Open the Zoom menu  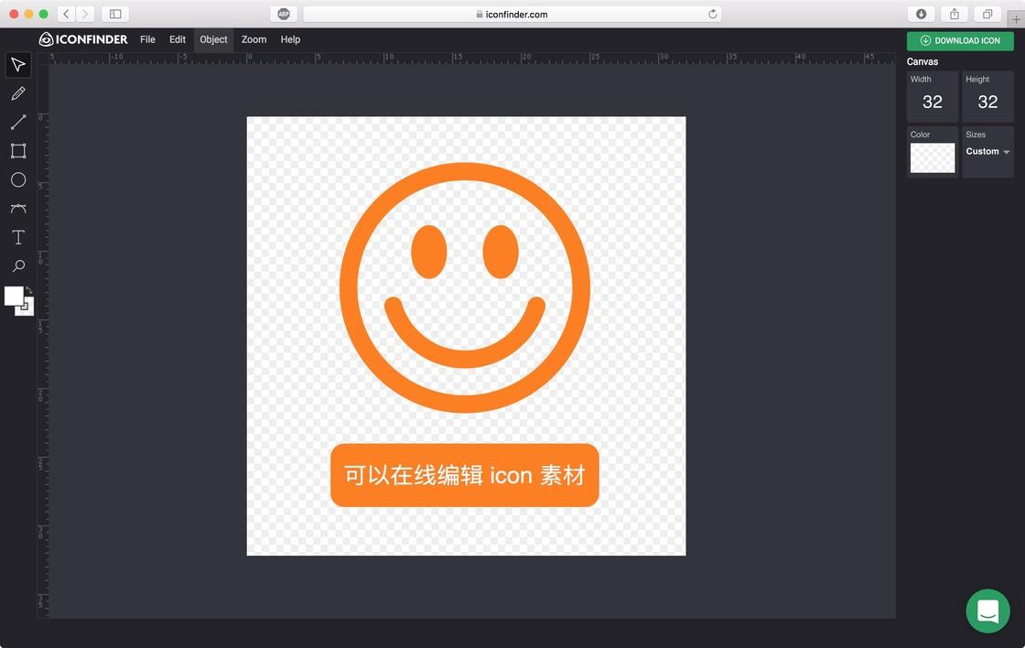click(x=254, y=40)
